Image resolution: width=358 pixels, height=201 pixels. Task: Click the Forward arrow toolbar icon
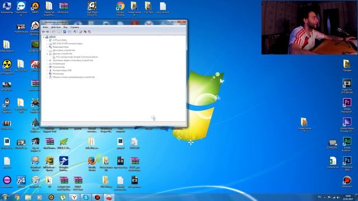coord(48,32)
